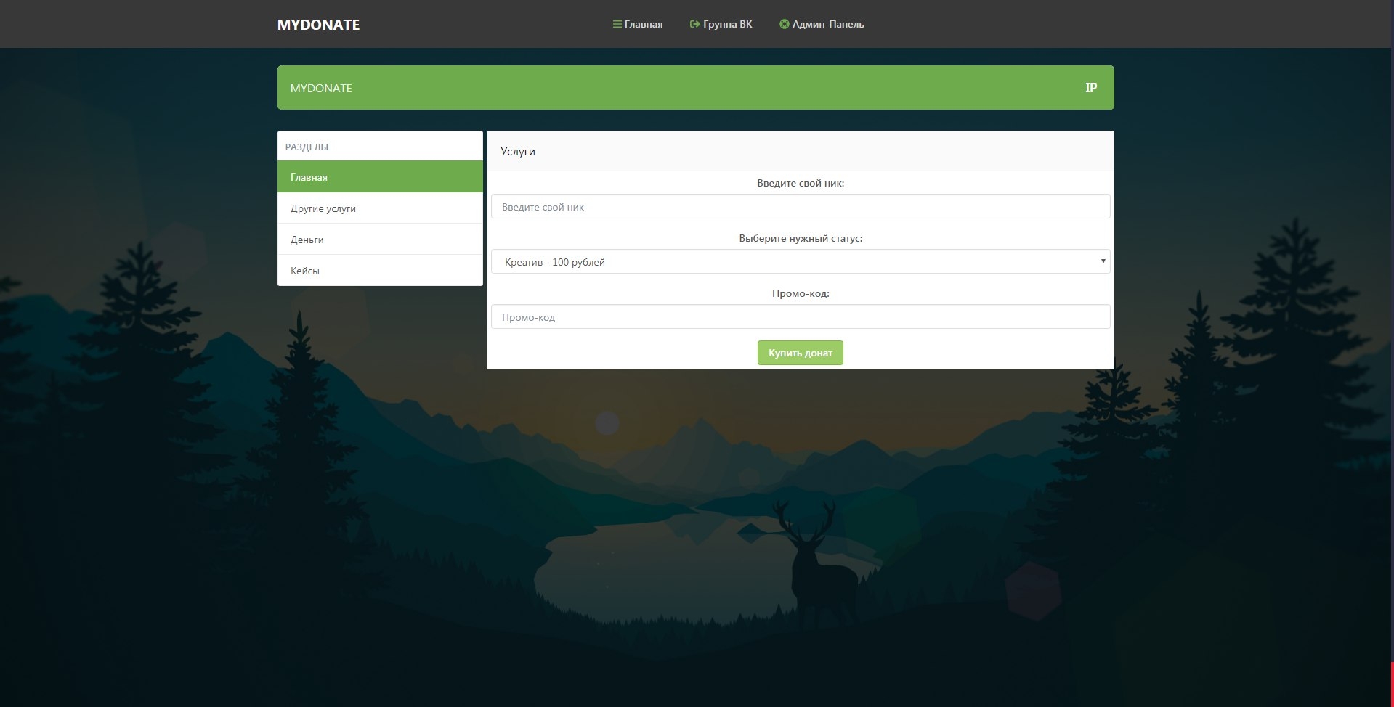Open the Другие услуги section
Viewport: 1394px width, 707px height.
pyautogui.click(x=380, y=208)
